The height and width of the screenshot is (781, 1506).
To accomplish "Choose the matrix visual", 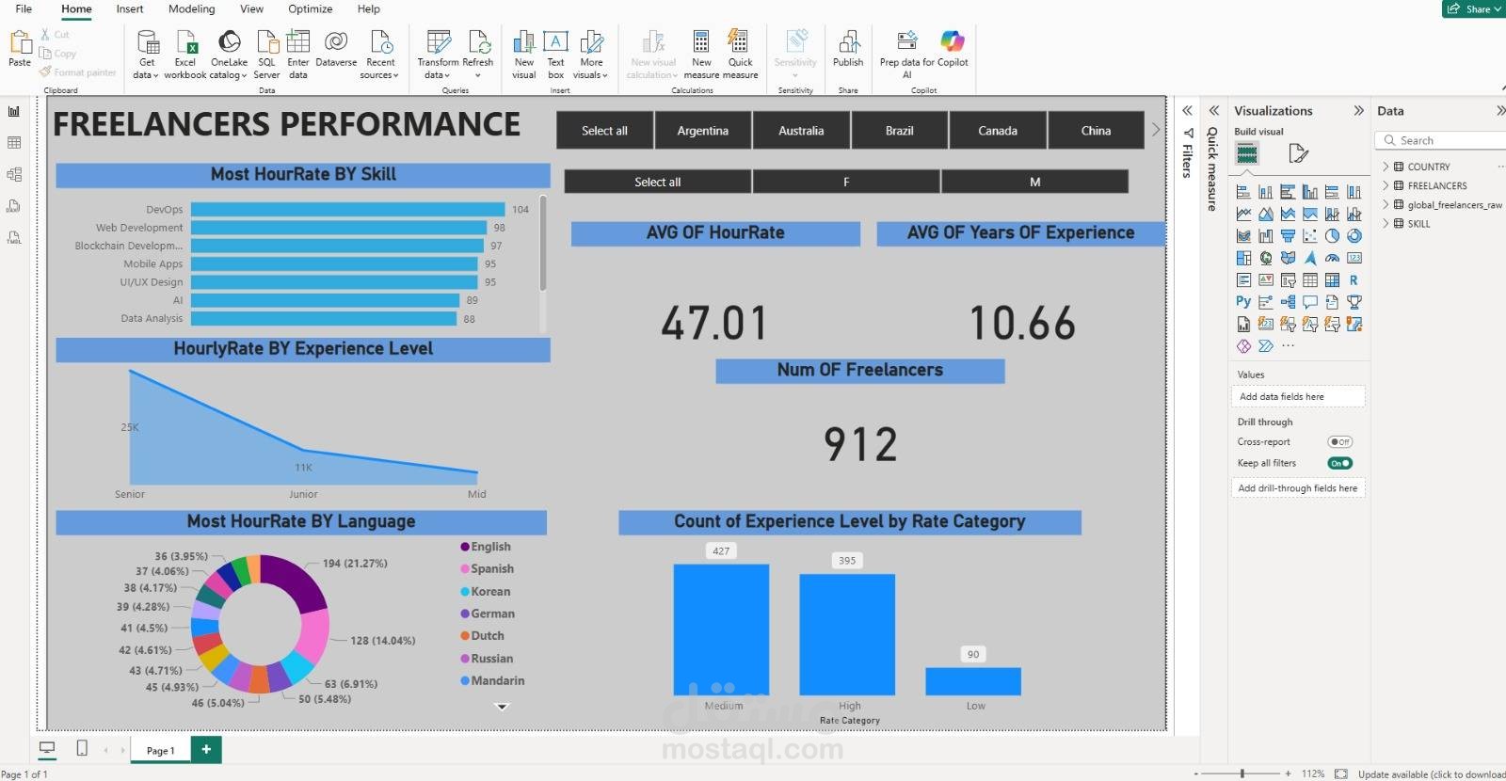I will [1332, 280].
